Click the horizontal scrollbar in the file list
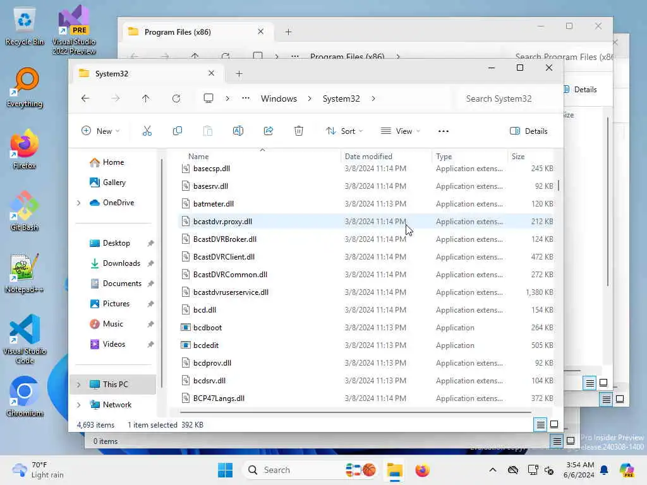 355,412
